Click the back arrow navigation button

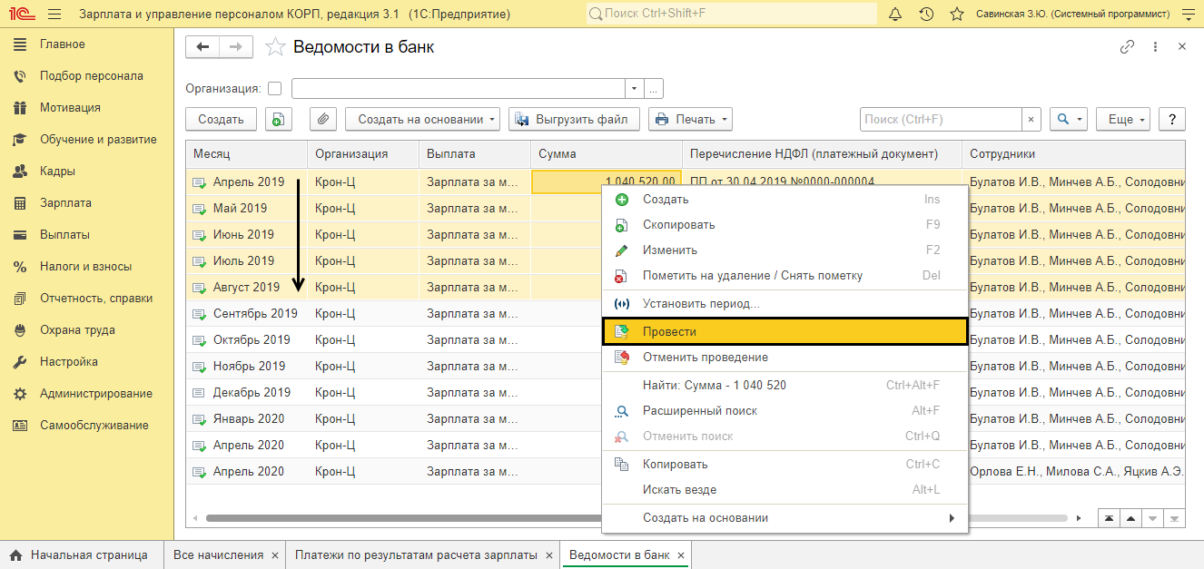coord(202,47)
